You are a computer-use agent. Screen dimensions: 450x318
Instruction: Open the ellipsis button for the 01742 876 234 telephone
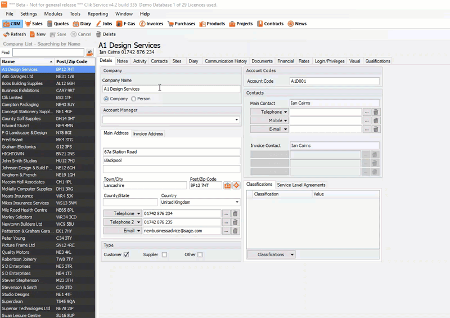(226, 214)
